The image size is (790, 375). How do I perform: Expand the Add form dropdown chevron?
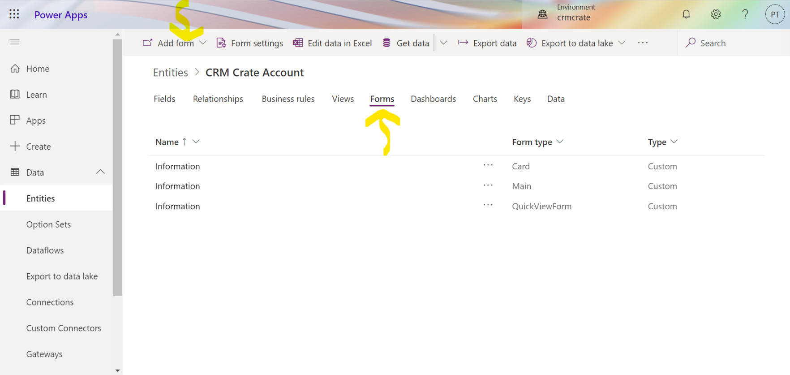(x=203, y=43)
